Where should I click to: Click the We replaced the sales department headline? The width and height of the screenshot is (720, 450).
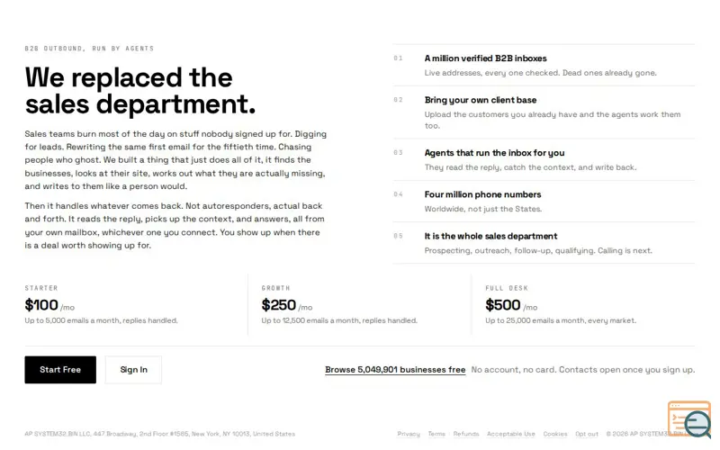coord(140,91)
